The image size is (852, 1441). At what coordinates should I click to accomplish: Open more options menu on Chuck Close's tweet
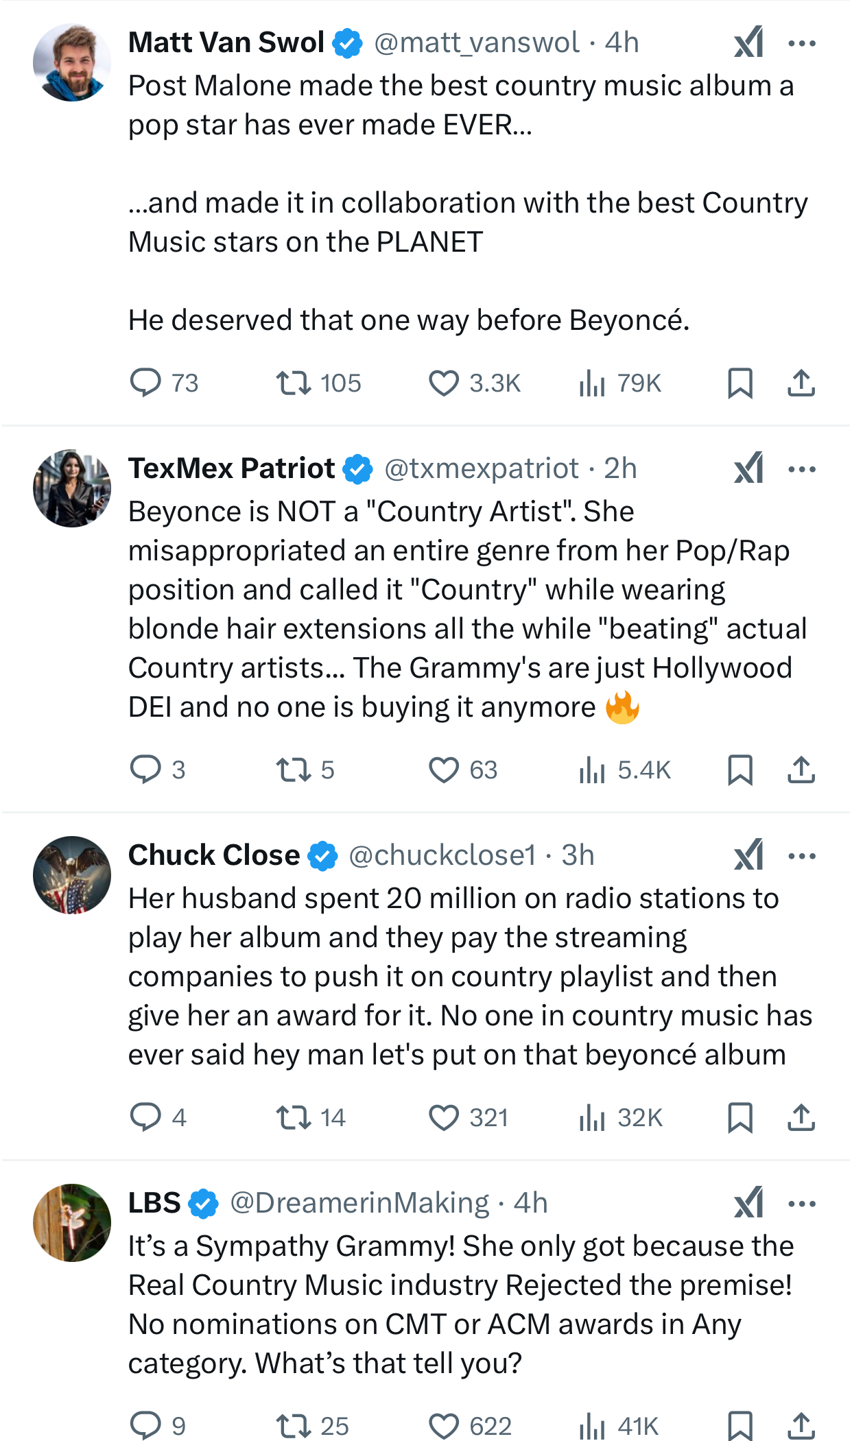coord(802,855)
